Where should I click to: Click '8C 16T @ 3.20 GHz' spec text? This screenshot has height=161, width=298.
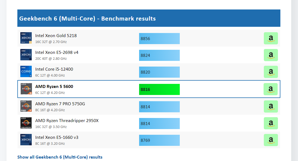click(50, 144)
